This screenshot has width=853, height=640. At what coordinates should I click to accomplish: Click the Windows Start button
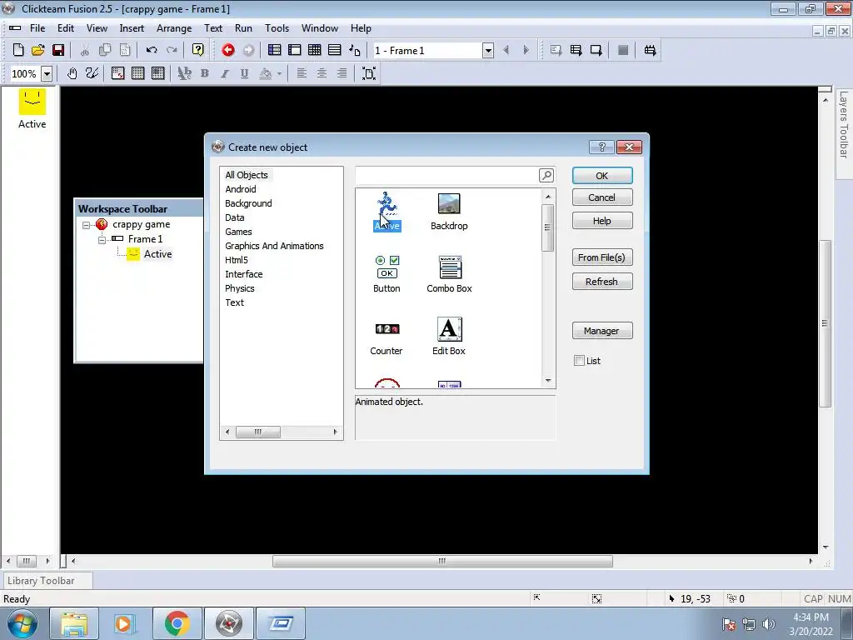click(x=22, y=623)
